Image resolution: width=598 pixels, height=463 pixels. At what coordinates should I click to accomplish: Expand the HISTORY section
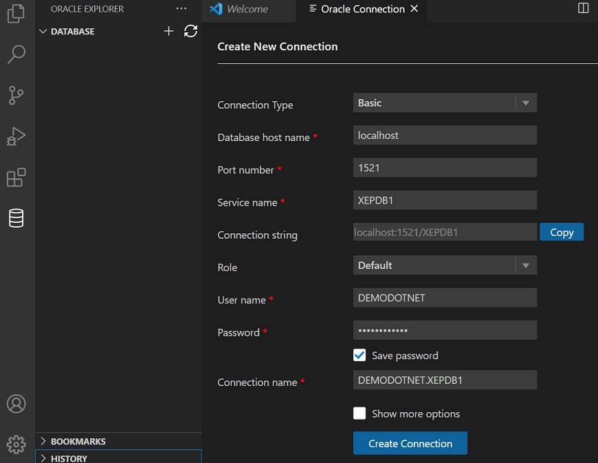tap(69, 458)
